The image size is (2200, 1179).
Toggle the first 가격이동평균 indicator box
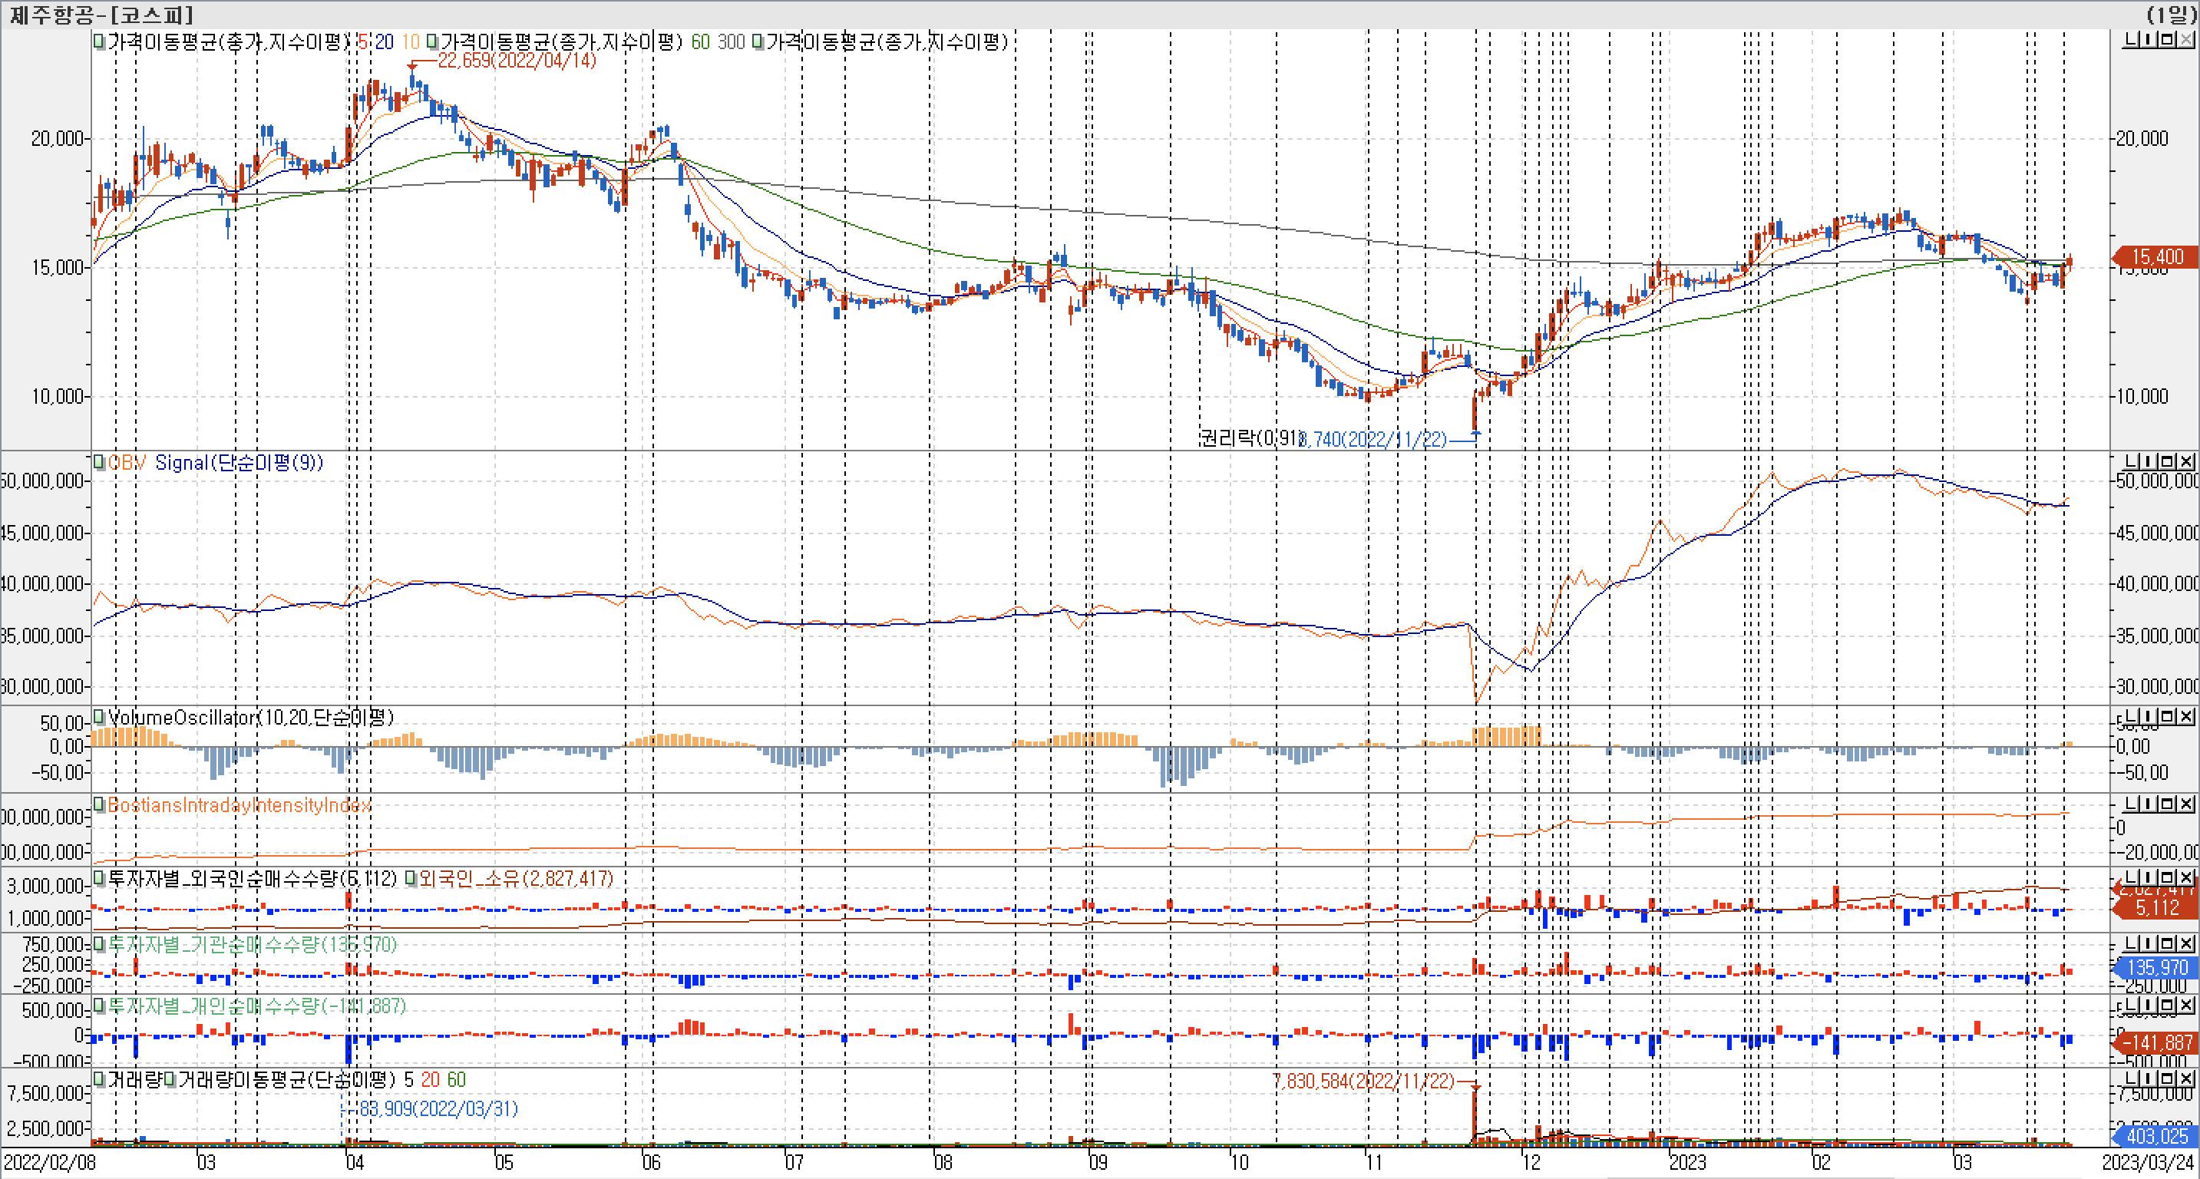[99, 41]
